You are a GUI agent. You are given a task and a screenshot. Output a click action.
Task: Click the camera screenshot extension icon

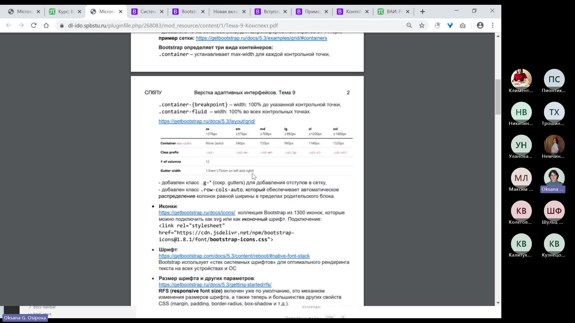point(463,25)
